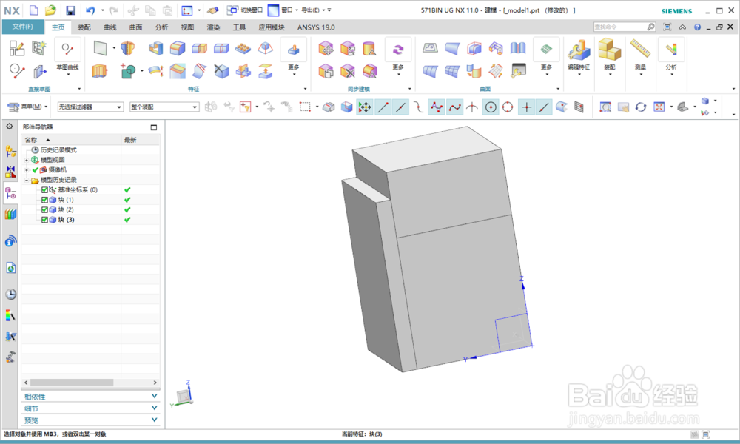Click the Edge Blend tool
The image size is (740, 444).
tap(178, 48)
